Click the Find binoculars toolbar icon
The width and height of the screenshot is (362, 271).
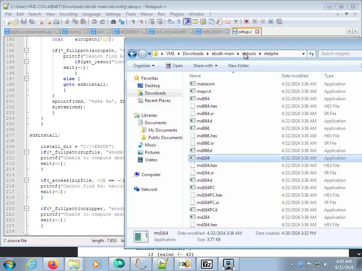coord(113,22)
